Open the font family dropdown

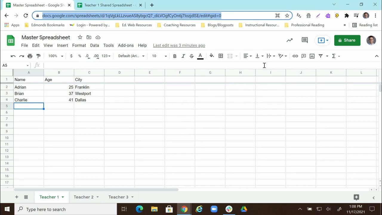pos(131,56)
